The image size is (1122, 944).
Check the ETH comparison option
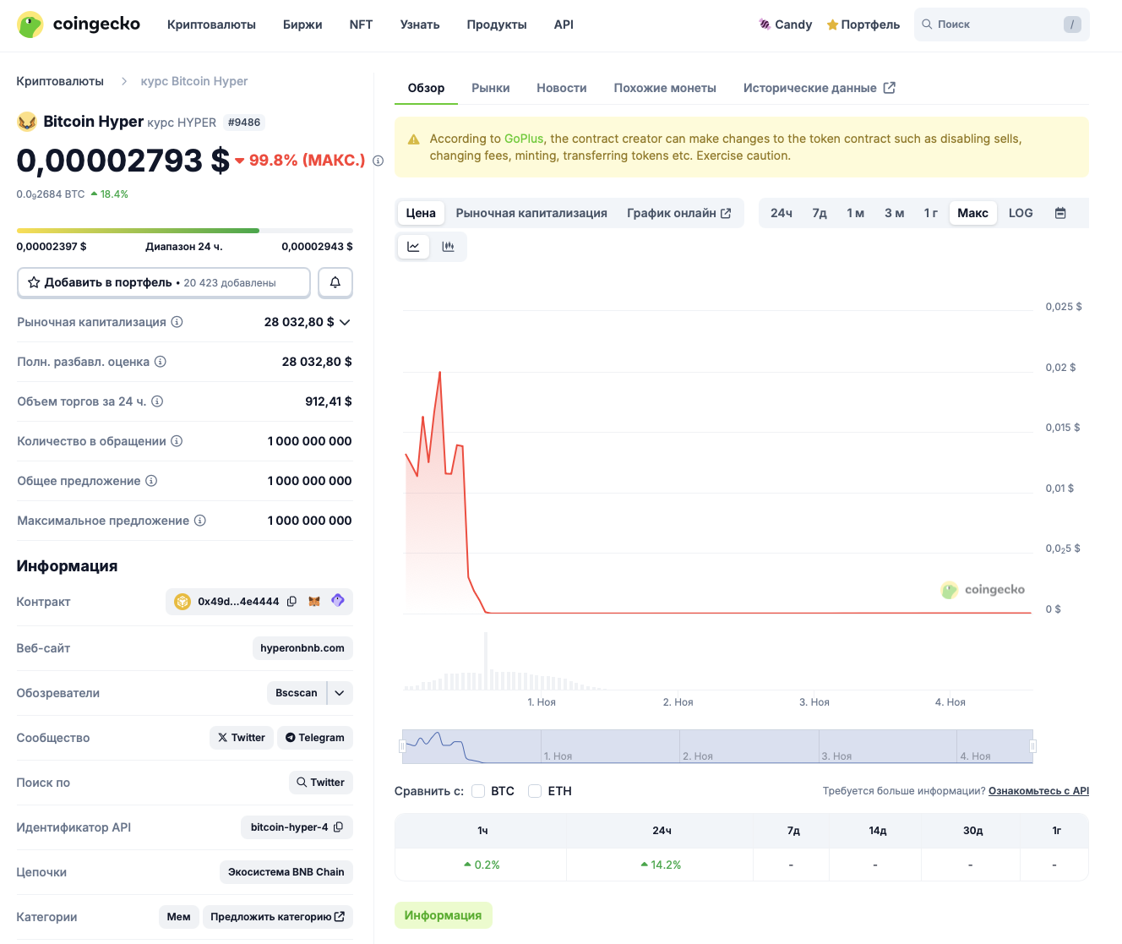click(534, 790)
